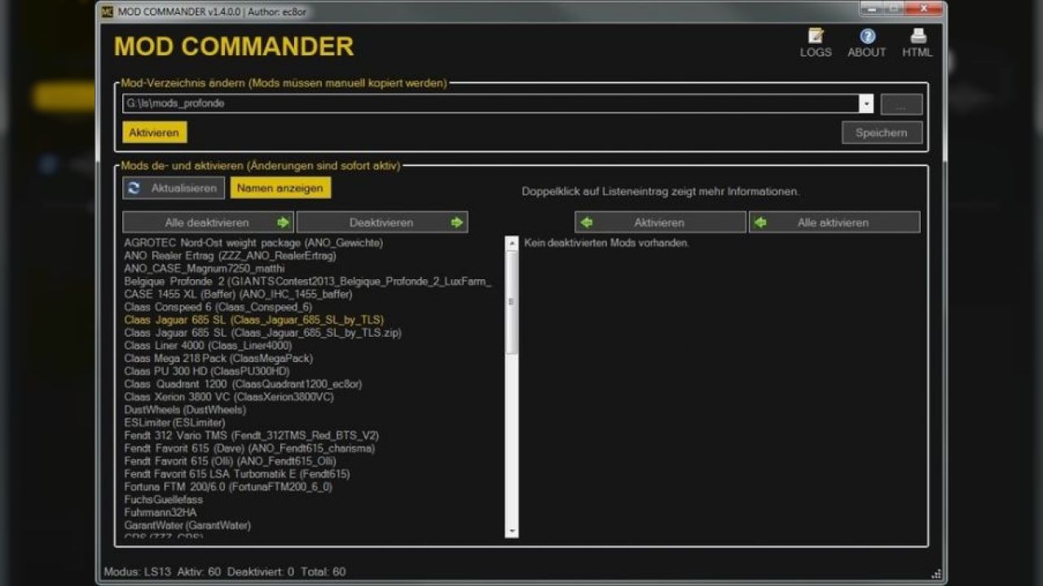Image resolution: width=1043 pixels, height=586 pixels.
Task: Click refresh arrows icon on Aktualisieren
Action: click(134, 188)
